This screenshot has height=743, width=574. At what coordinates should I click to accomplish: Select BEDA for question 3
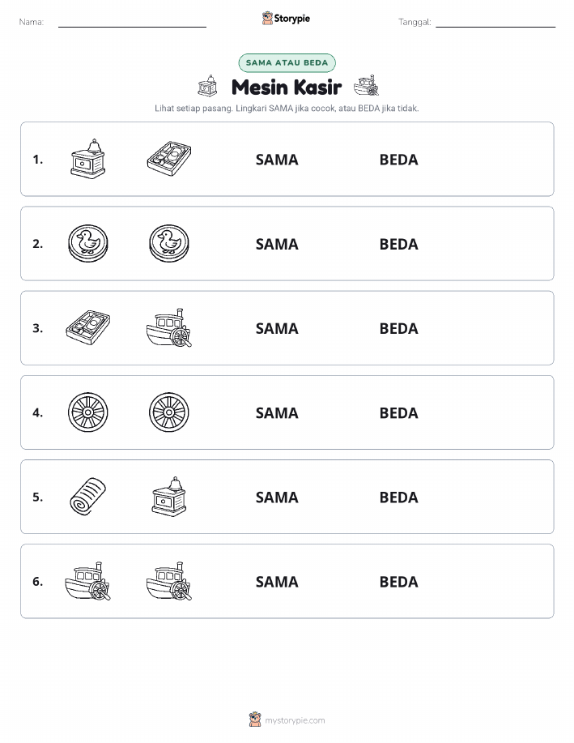399,328
